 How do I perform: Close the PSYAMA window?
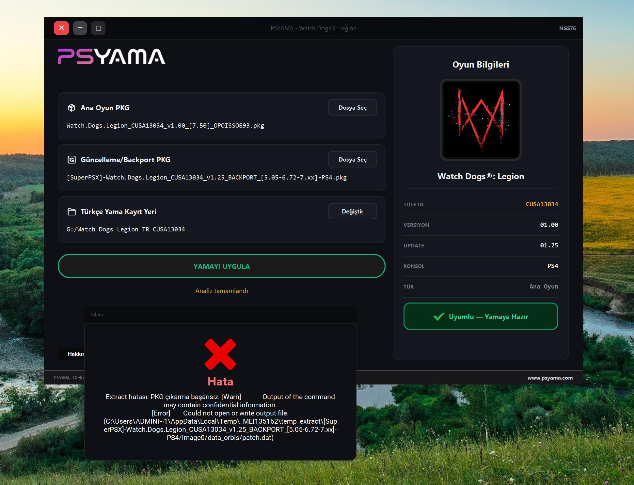[x=61, y=28]
